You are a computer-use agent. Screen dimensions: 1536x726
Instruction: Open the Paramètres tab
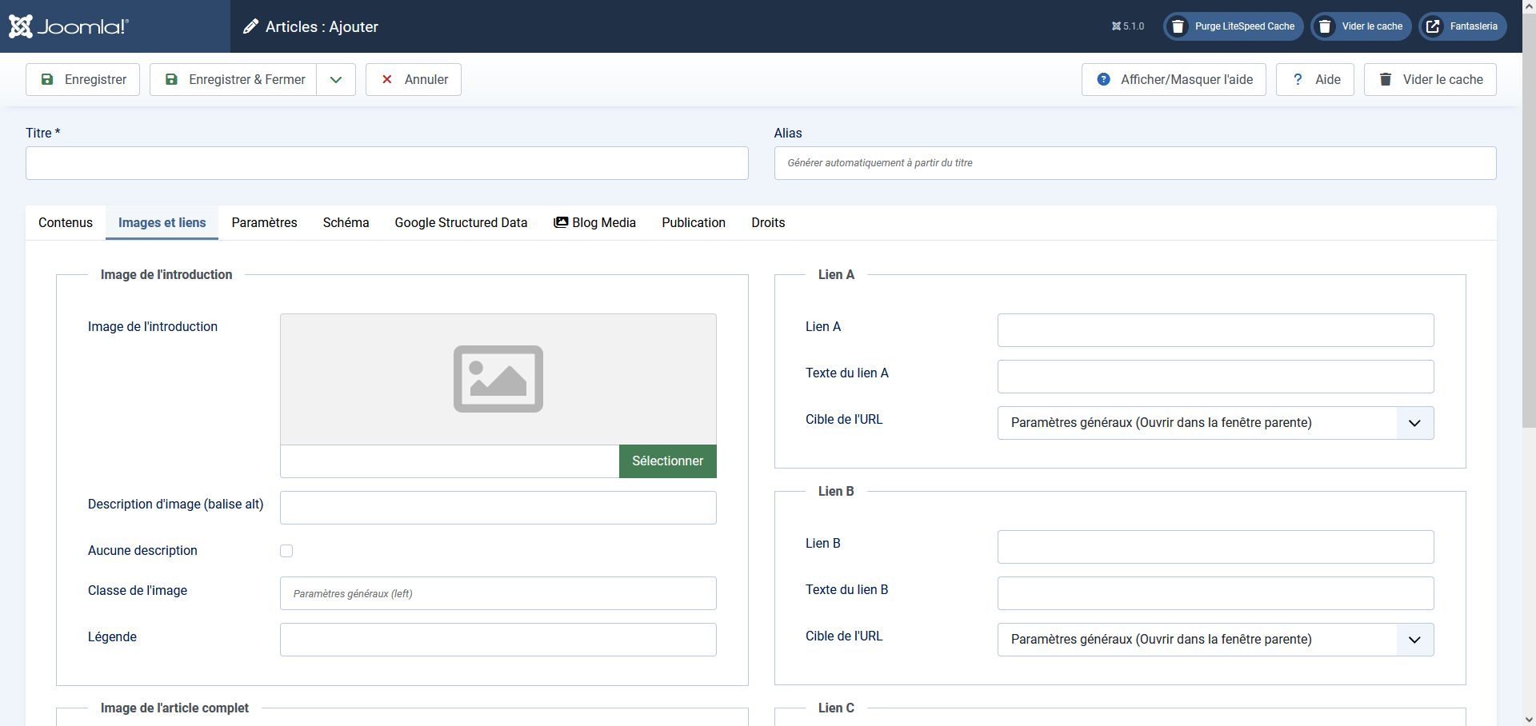tap(265, 223)
